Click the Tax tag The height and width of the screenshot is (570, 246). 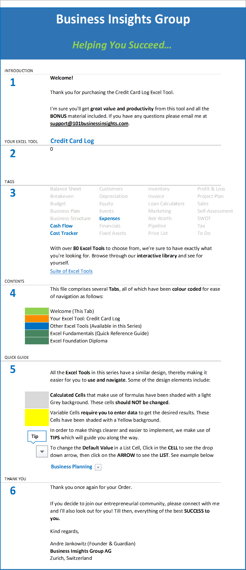tap(201, 226)
